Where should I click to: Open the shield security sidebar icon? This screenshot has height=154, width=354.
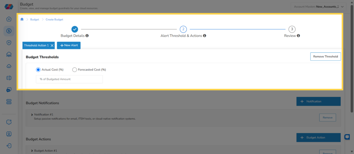point(9,43)
